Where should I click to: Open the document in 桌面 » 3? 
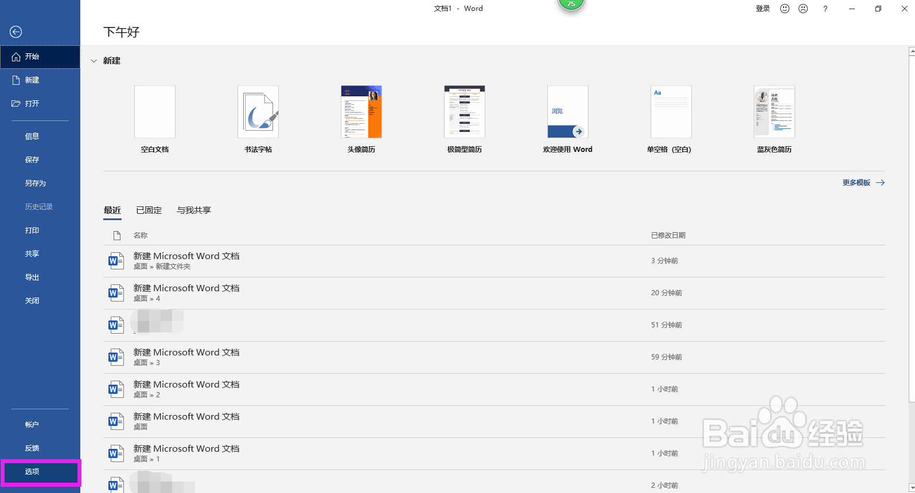coord(494,358)
